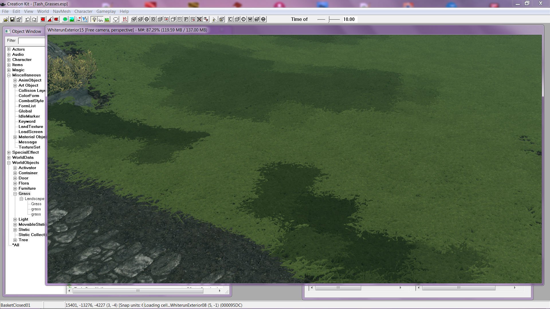Click the square O toolbar icon
Image resolution: width=550 pixels, height=309 pixels.
tap(153, 19)
